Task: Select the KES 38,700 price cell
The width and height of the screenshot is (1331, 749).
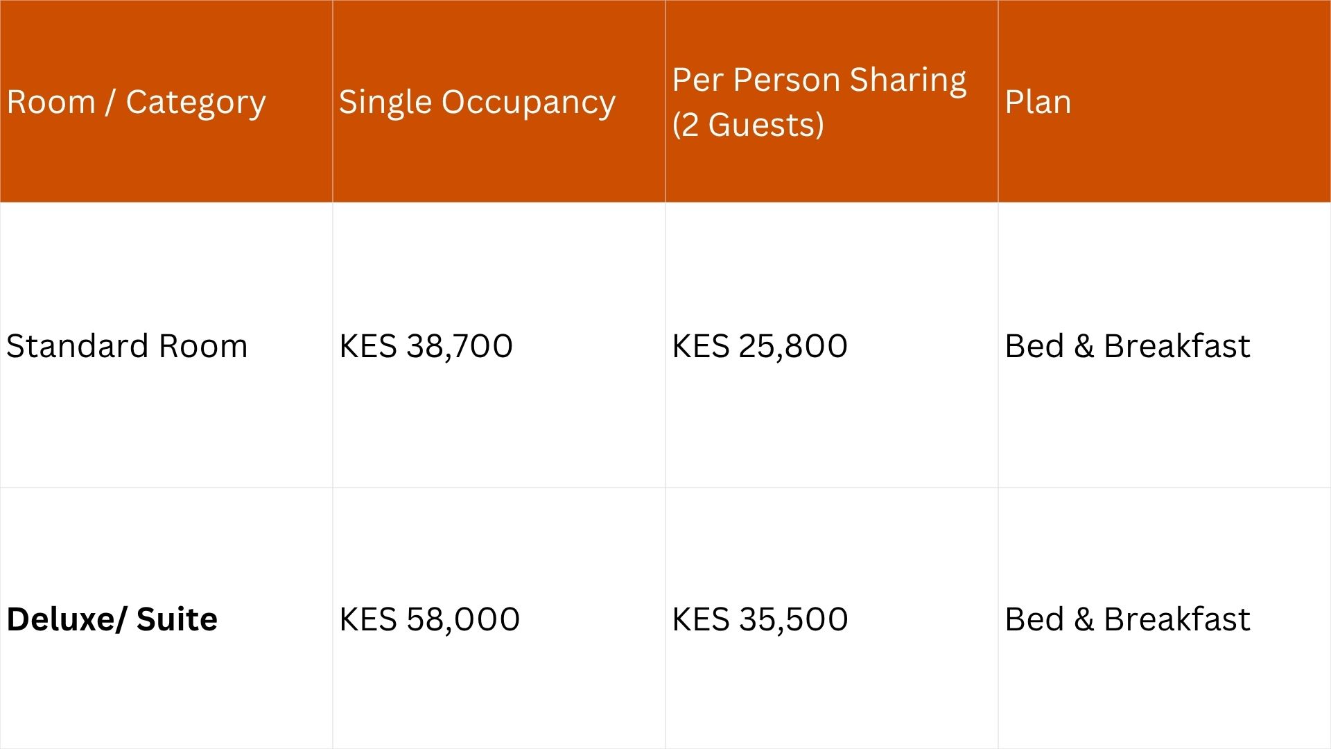Action: 426,345
